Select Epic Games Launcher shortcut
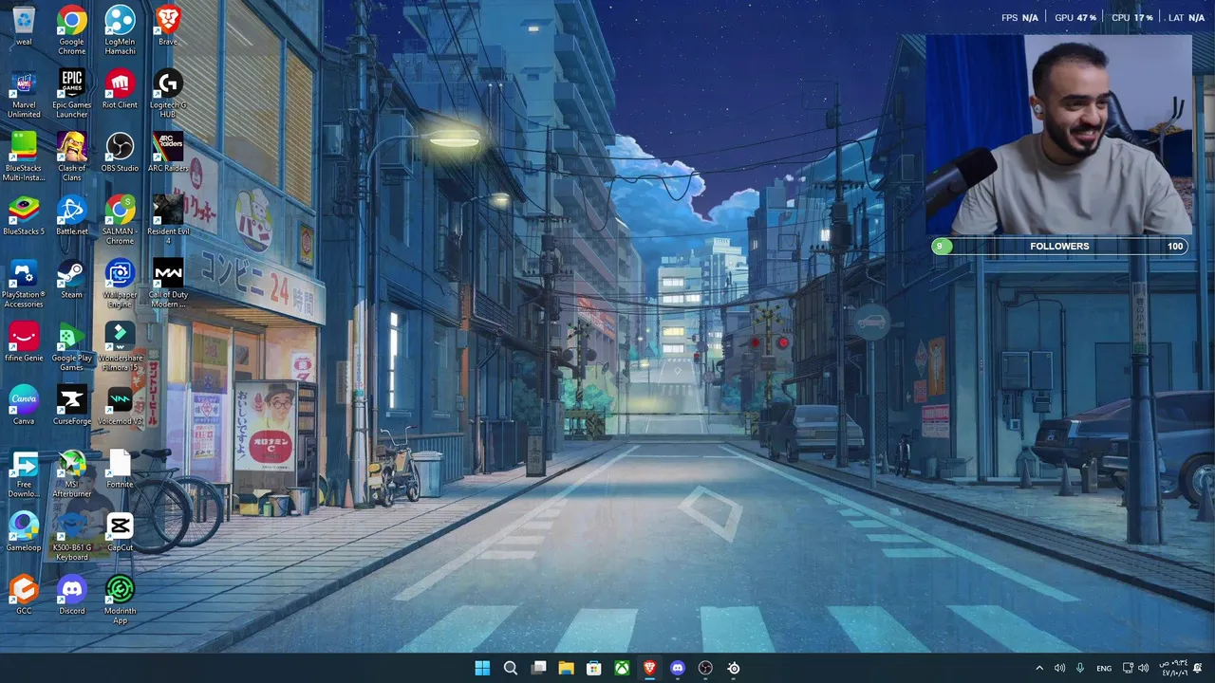The width and height of the screenshot is (1215, 683). [x=72, y=93]
